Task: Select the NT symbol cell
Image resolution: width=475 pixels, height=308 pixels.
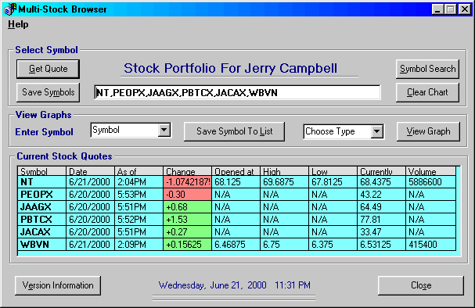Action: 41,182
